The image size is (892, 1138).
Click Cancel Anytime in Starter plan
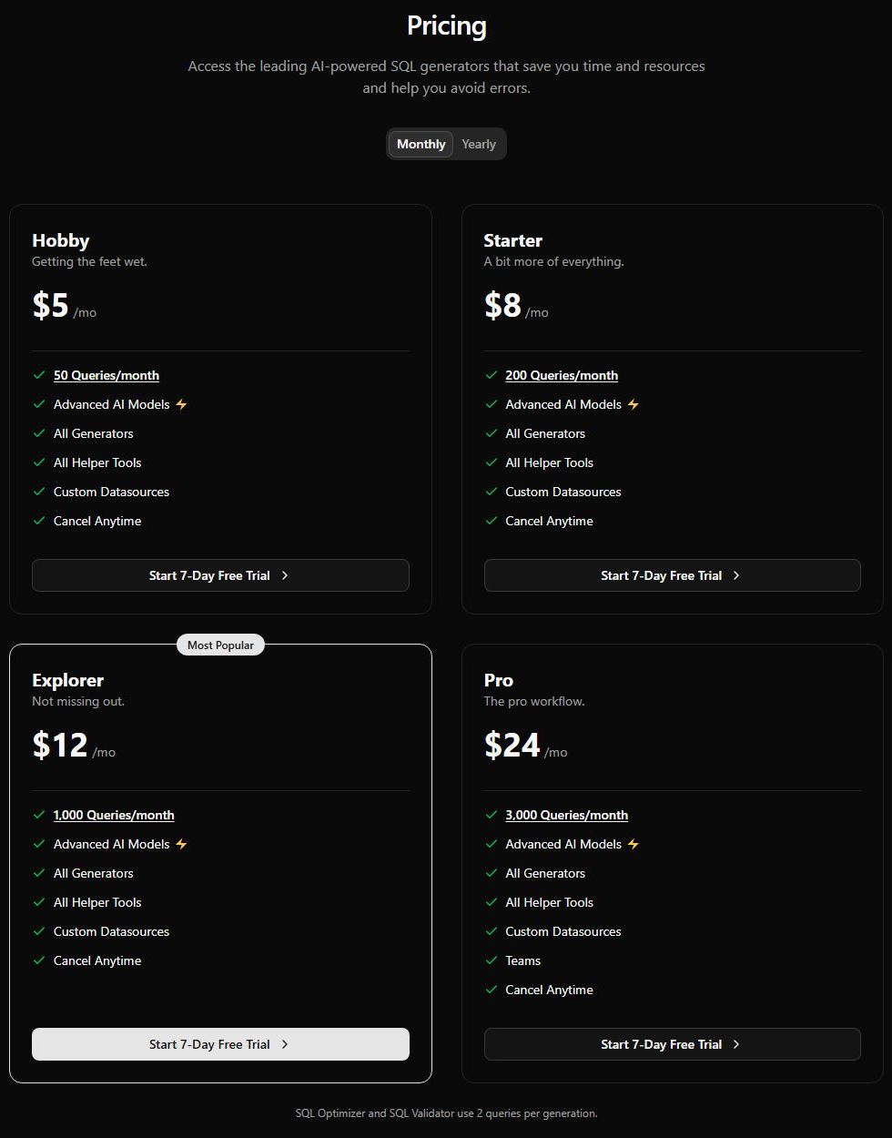(550, 521)
